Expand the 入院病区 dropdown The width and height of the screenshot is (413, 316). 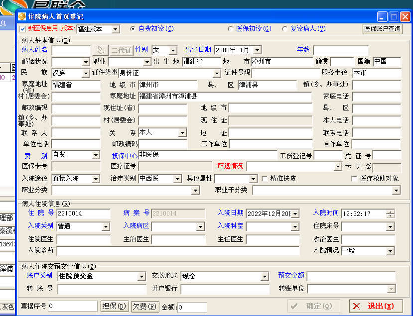coord(200,226)
